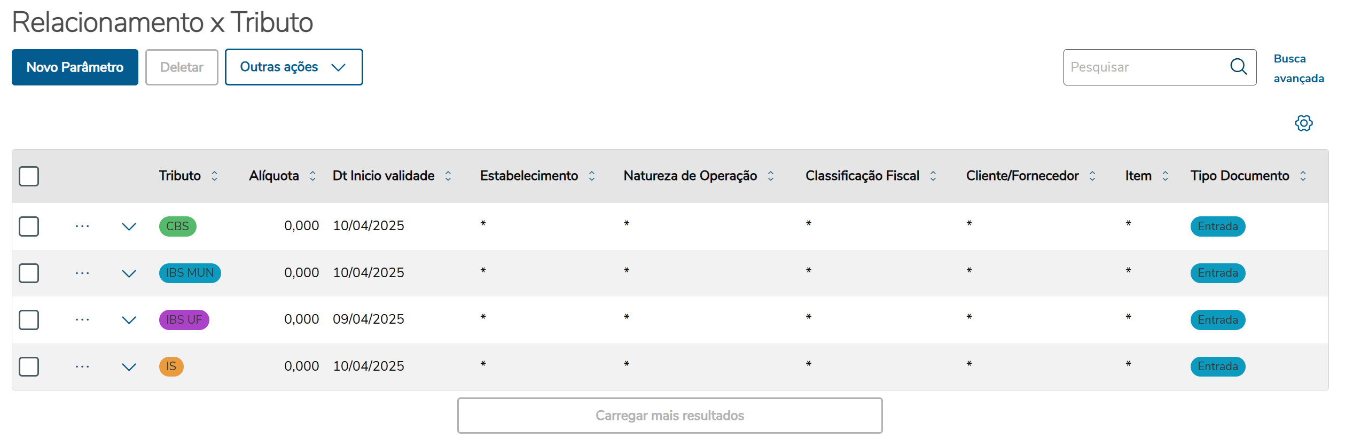Image resolution: width=1345 pixels, height=446 pixels.
Task: Open the Outras ações dropdown
Action: 293,67
